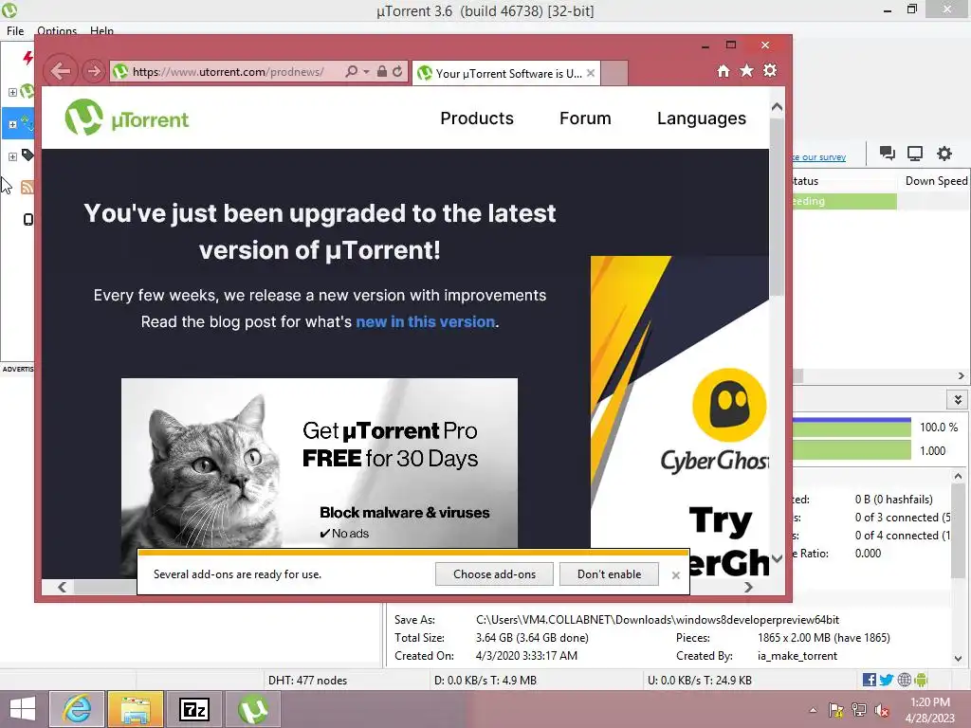Click the CyberGhost ghost logo
This screenshot has height=728, width=971.
coord(729,405)
